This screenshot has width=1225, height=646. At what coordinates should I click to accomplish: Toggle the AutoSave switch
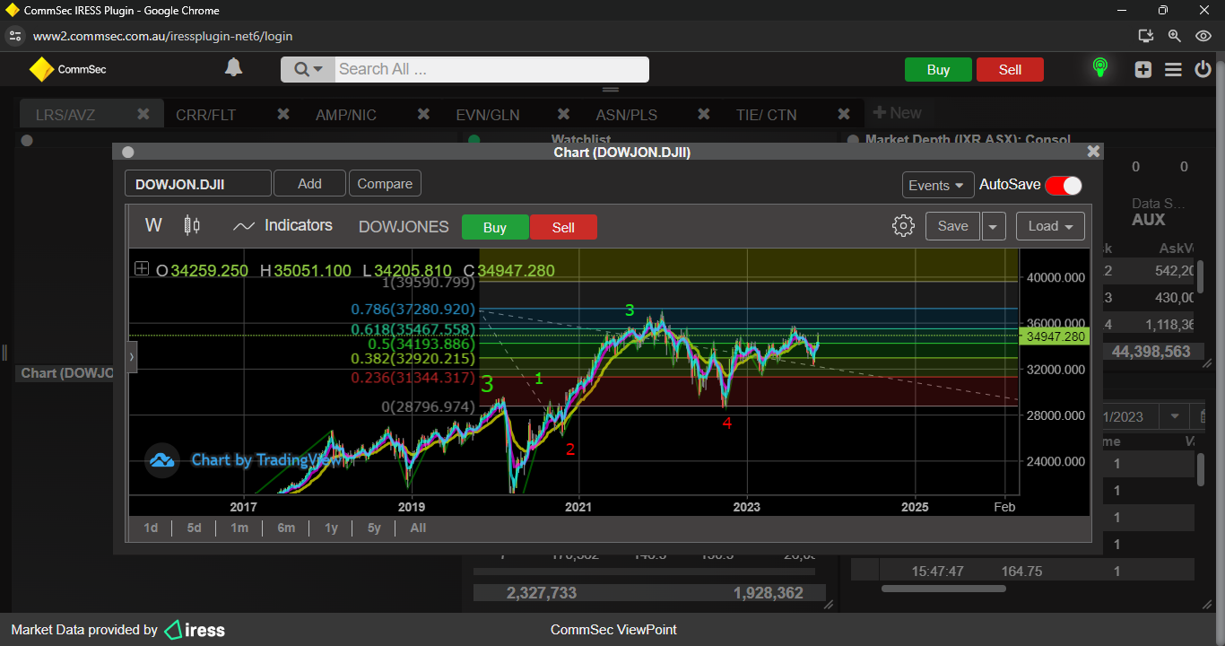tap(1064, 185)
